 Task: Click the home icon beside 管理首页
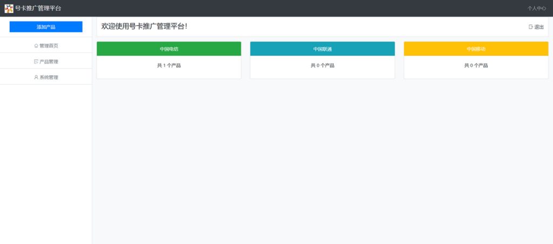[36, 46]
